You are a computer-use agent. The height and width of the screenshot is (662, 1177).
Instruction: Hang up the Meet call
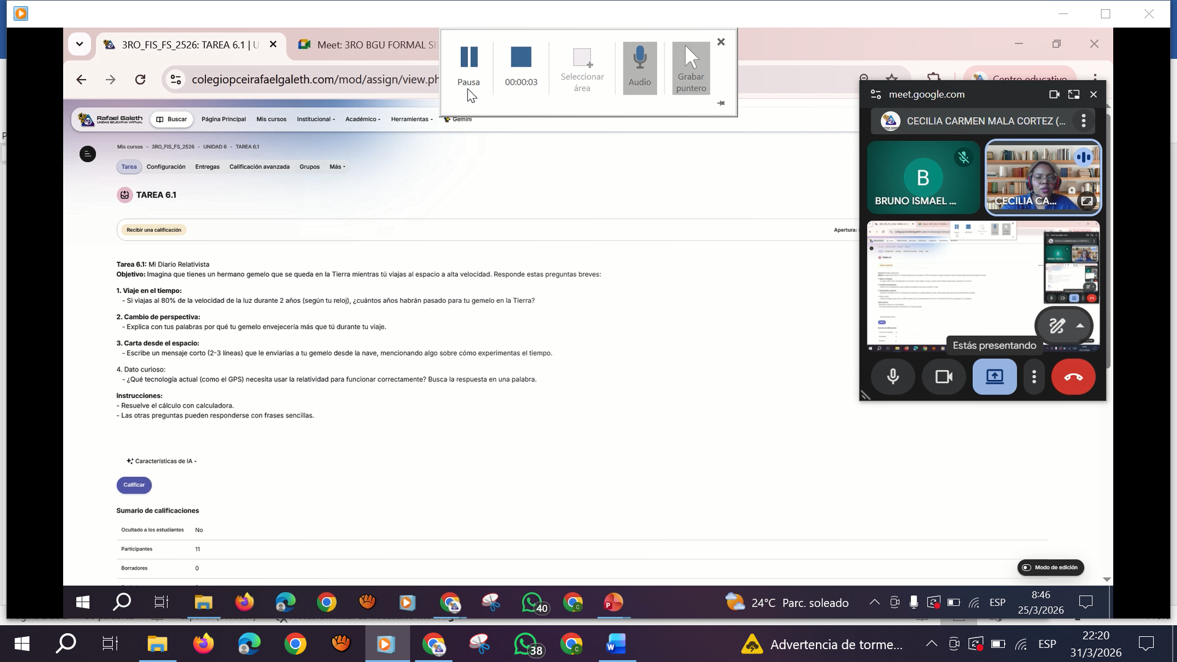tap(1073, 377)
